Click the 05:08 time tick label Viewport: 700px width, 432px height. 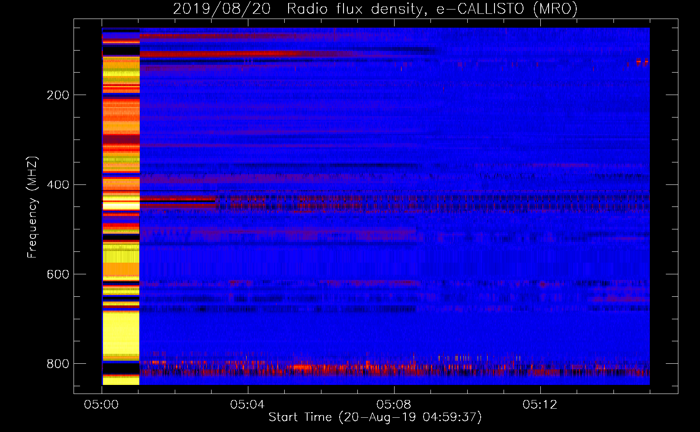point(394,405)
